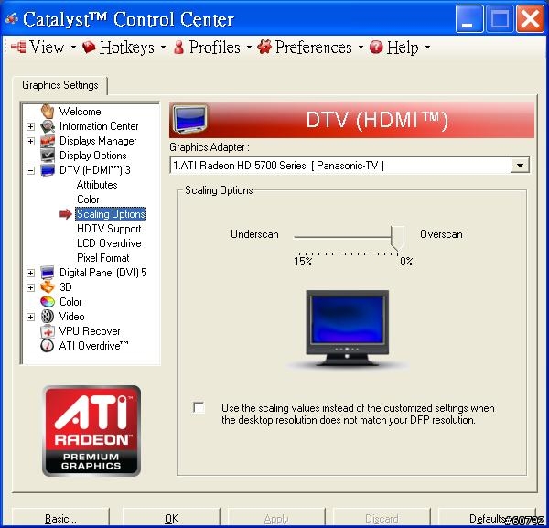Minimize the Catalyst Control Center window

click(x=469, y=19)
